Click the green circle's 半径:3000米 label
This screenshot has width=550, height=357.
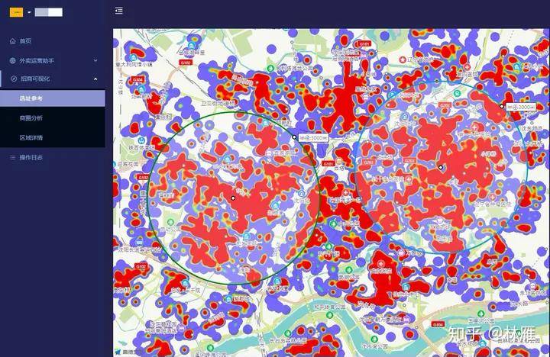[x=314, y=138]
